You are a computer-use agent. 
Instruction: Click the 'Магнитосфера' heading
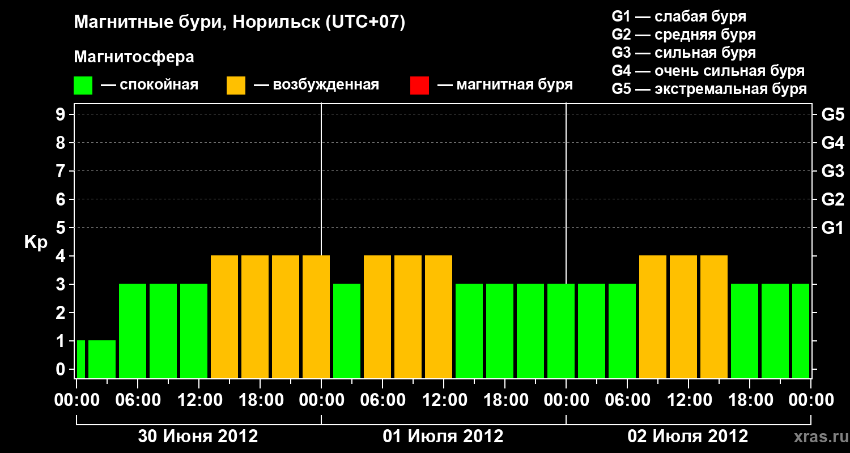coord(134,57)
